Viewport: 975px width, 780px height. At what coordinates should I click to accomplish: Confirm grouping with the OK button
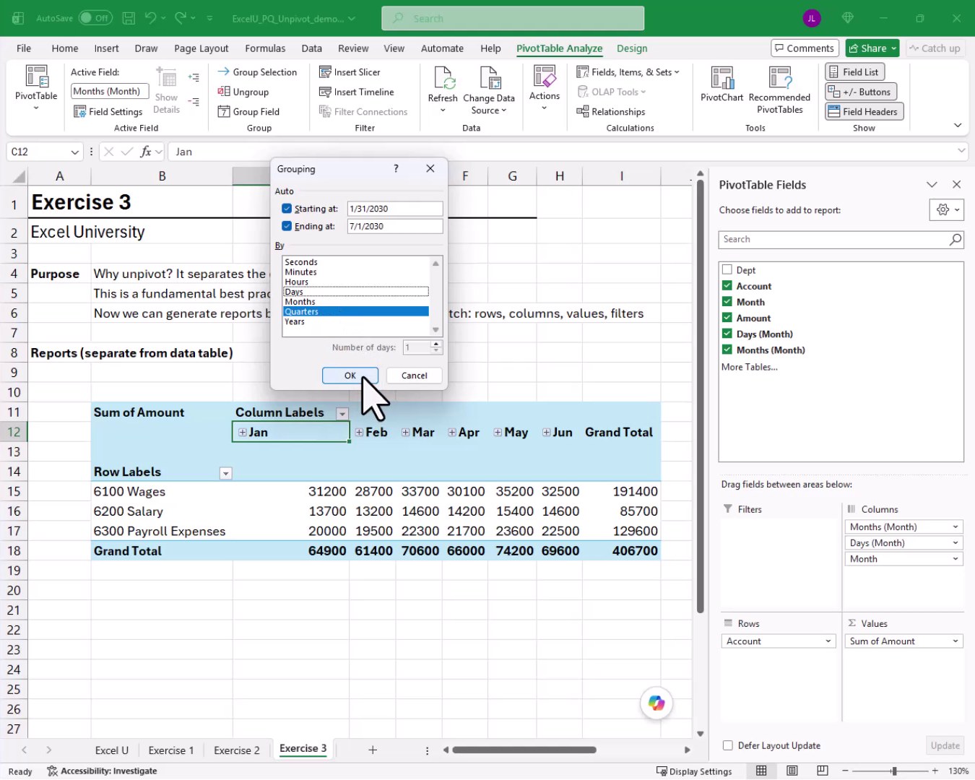350,376
